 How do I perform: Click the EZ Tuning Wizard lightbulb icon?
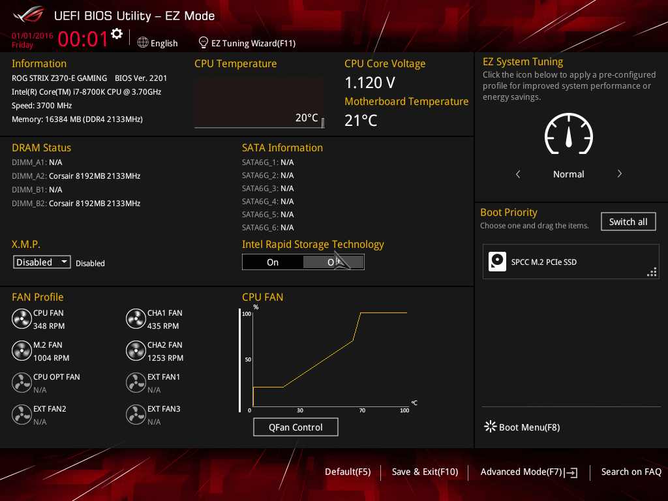coord(204,42)
